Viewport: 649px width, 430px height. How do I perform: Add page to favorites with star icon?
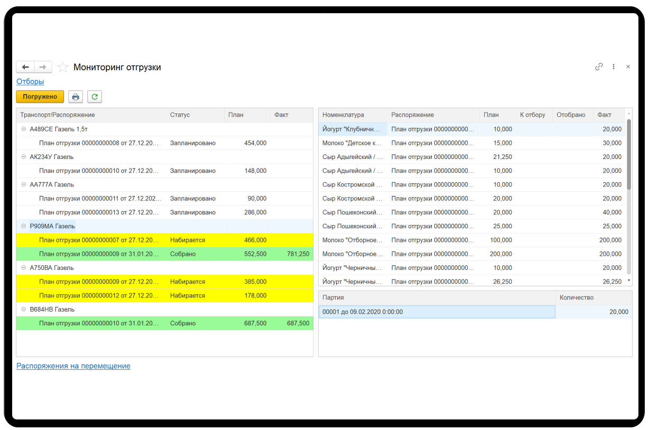point(63,67)
